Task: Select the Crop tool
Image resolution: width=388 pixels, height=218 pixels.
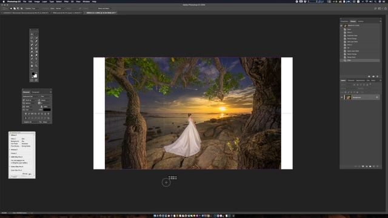Action: (x=32, y=41)
